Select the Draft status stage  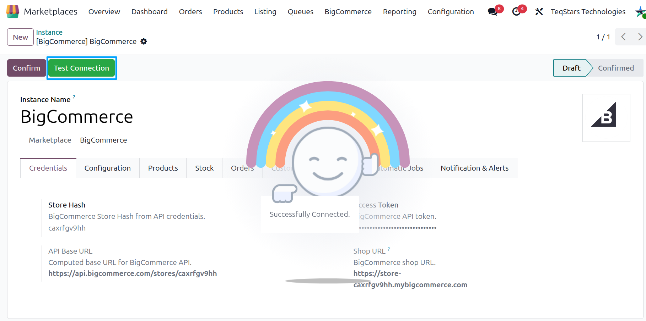coord(571,68)
